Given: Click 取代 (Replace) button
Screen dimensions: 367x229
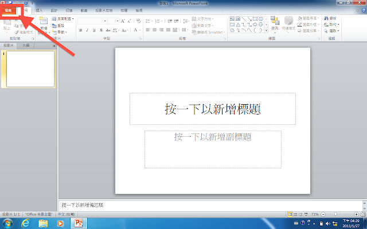Looking at the screenshot, I should (x=331, y=25).
